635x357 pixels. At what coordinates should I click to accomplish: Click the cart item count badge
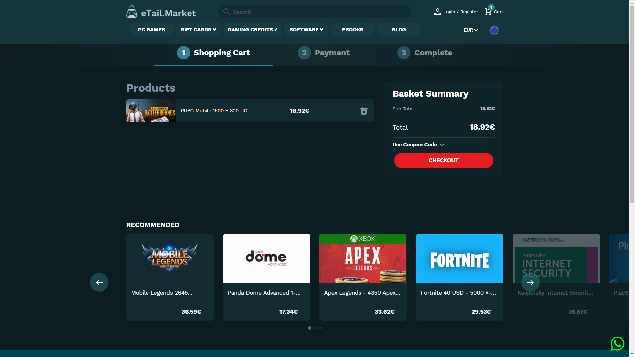click(491, 7)
